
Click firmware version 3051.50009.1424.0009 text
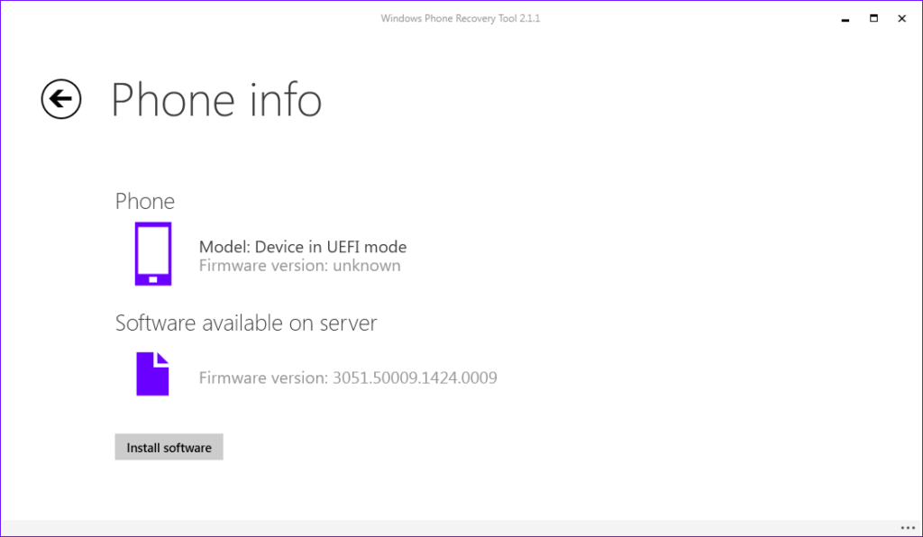[x=348, y=378]
